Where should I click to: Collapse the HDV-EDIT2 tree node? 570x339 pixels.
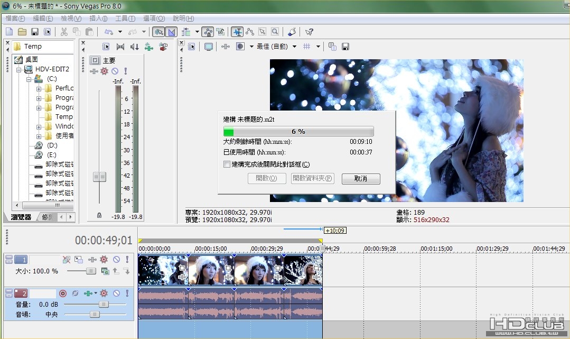point(18,69)
